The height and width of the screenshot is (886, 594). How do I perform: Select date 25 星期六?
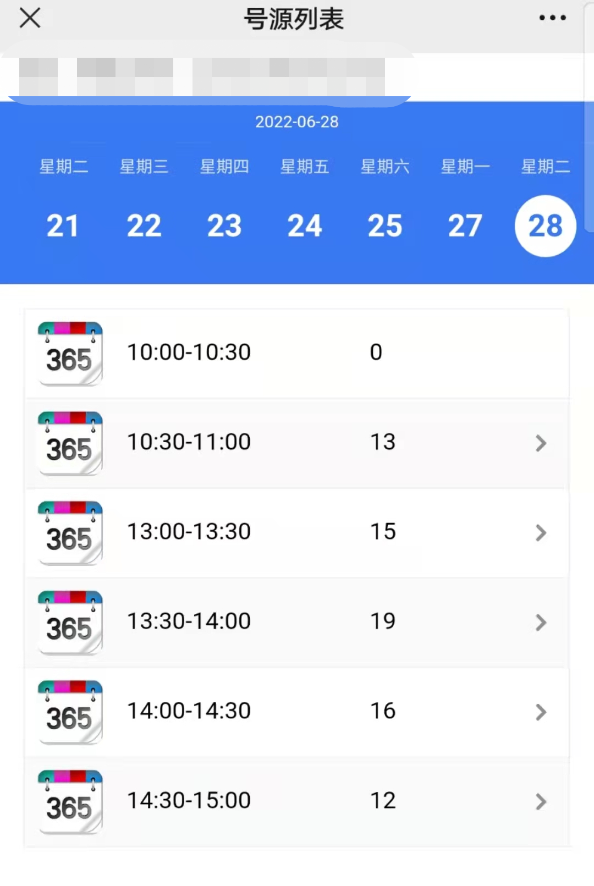tap(384, 225)
